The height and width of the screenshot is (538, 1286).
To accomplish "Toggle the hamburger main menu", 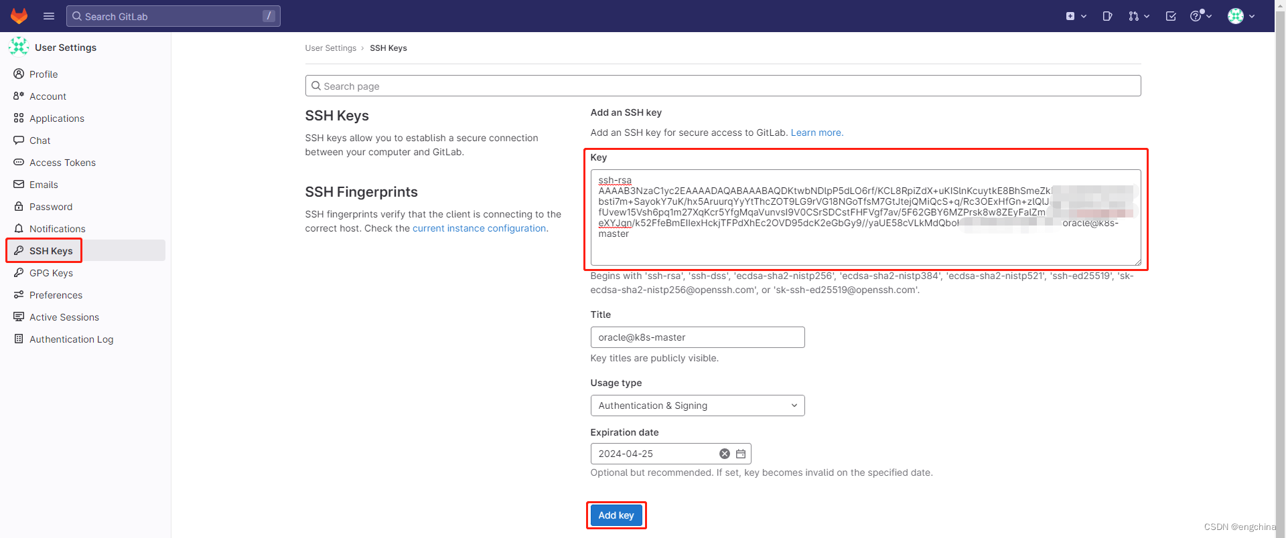I will tap(49, 16).
